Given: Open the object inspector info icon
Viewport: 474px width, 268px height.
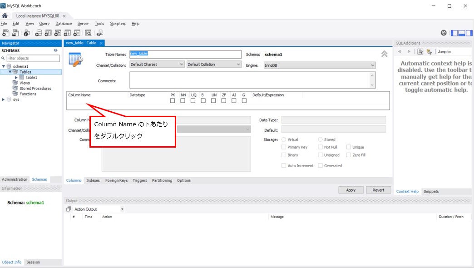Looking at the screenshot, I should (x=27, y=33).
